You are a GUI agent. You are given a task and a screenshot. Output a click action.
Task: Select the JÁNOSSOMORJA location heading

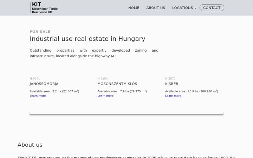(44, 84)
